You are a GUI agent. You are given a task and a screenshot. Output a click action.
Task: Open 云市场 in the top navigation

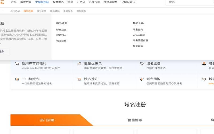[81, 2]
